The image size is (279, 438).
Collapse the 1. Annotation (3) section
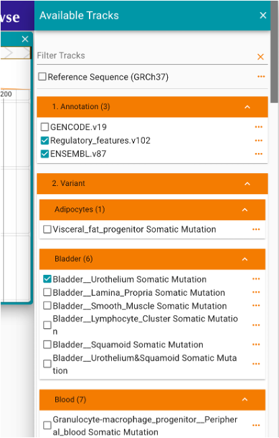tap(247, 107)
